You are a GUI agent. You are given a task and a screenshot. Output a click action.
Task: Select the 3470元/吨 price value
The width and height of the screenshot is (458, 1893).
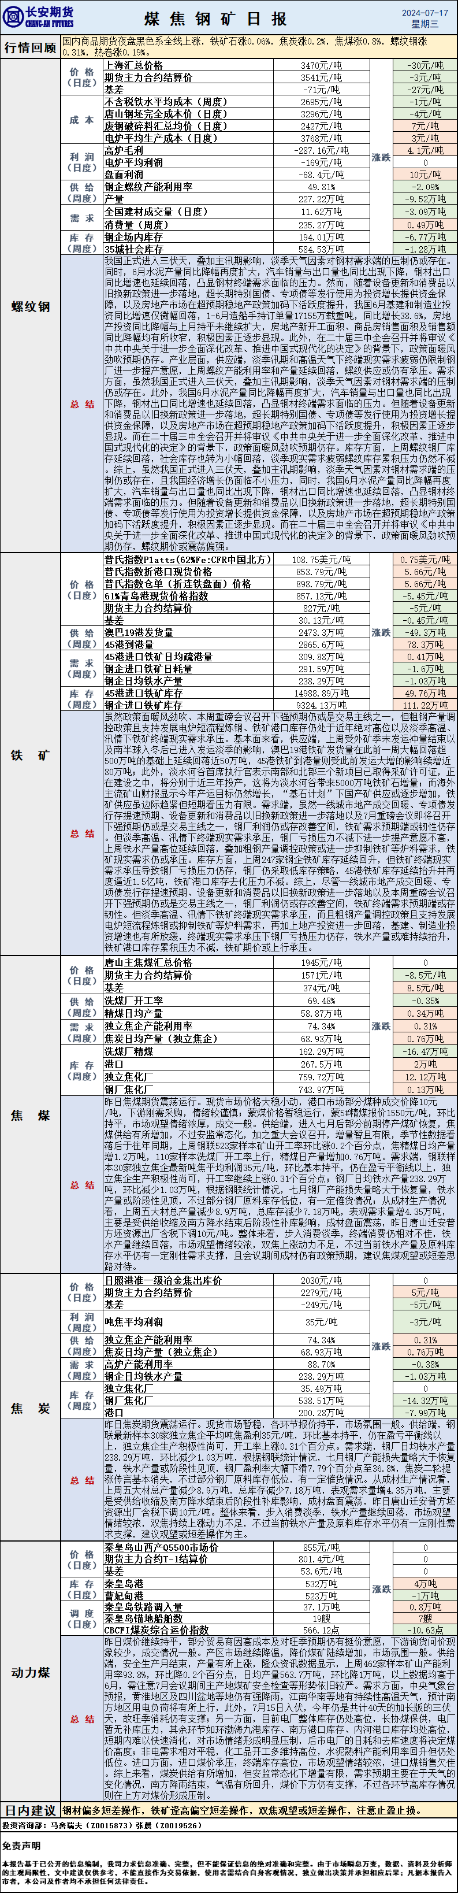tap(321, 65)
